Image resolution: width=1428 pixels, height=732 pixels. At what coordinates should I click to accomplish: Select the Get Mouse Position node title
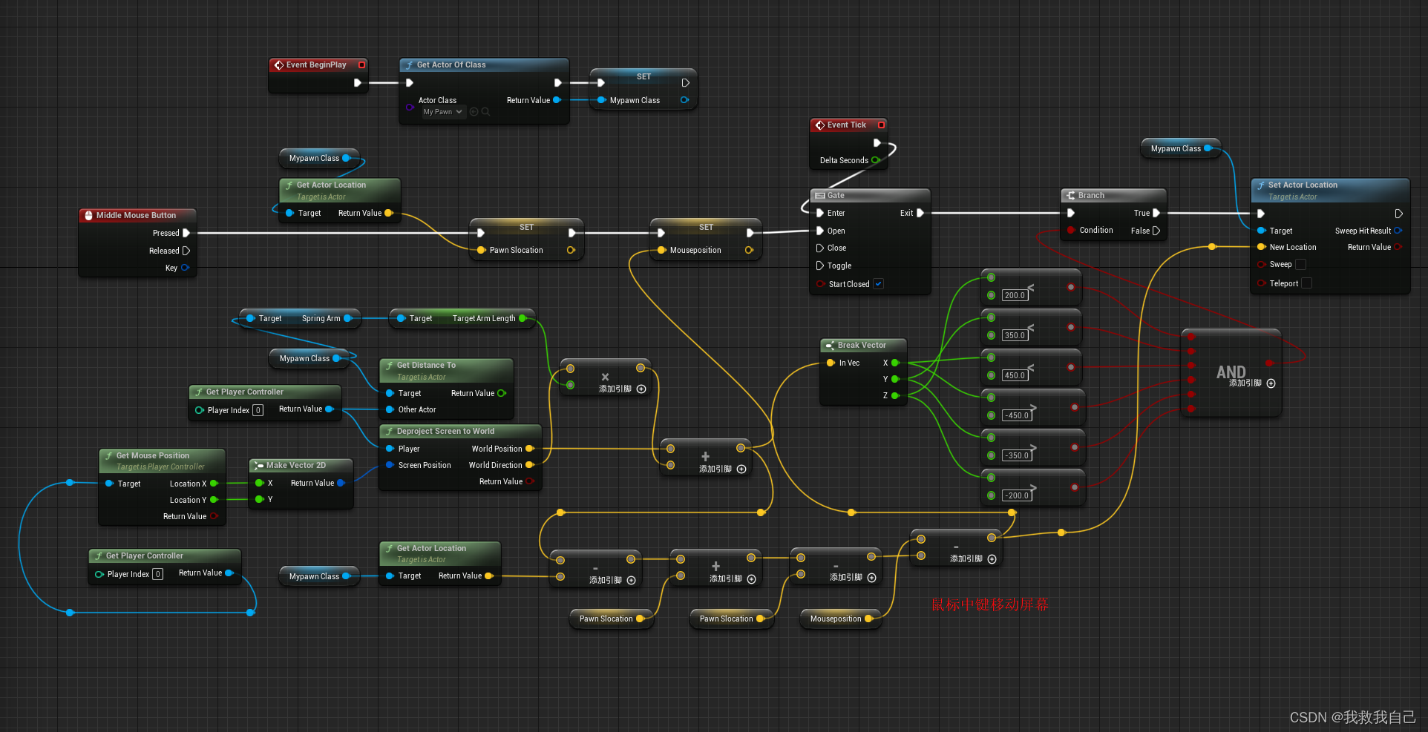click(x=153, y=455)
